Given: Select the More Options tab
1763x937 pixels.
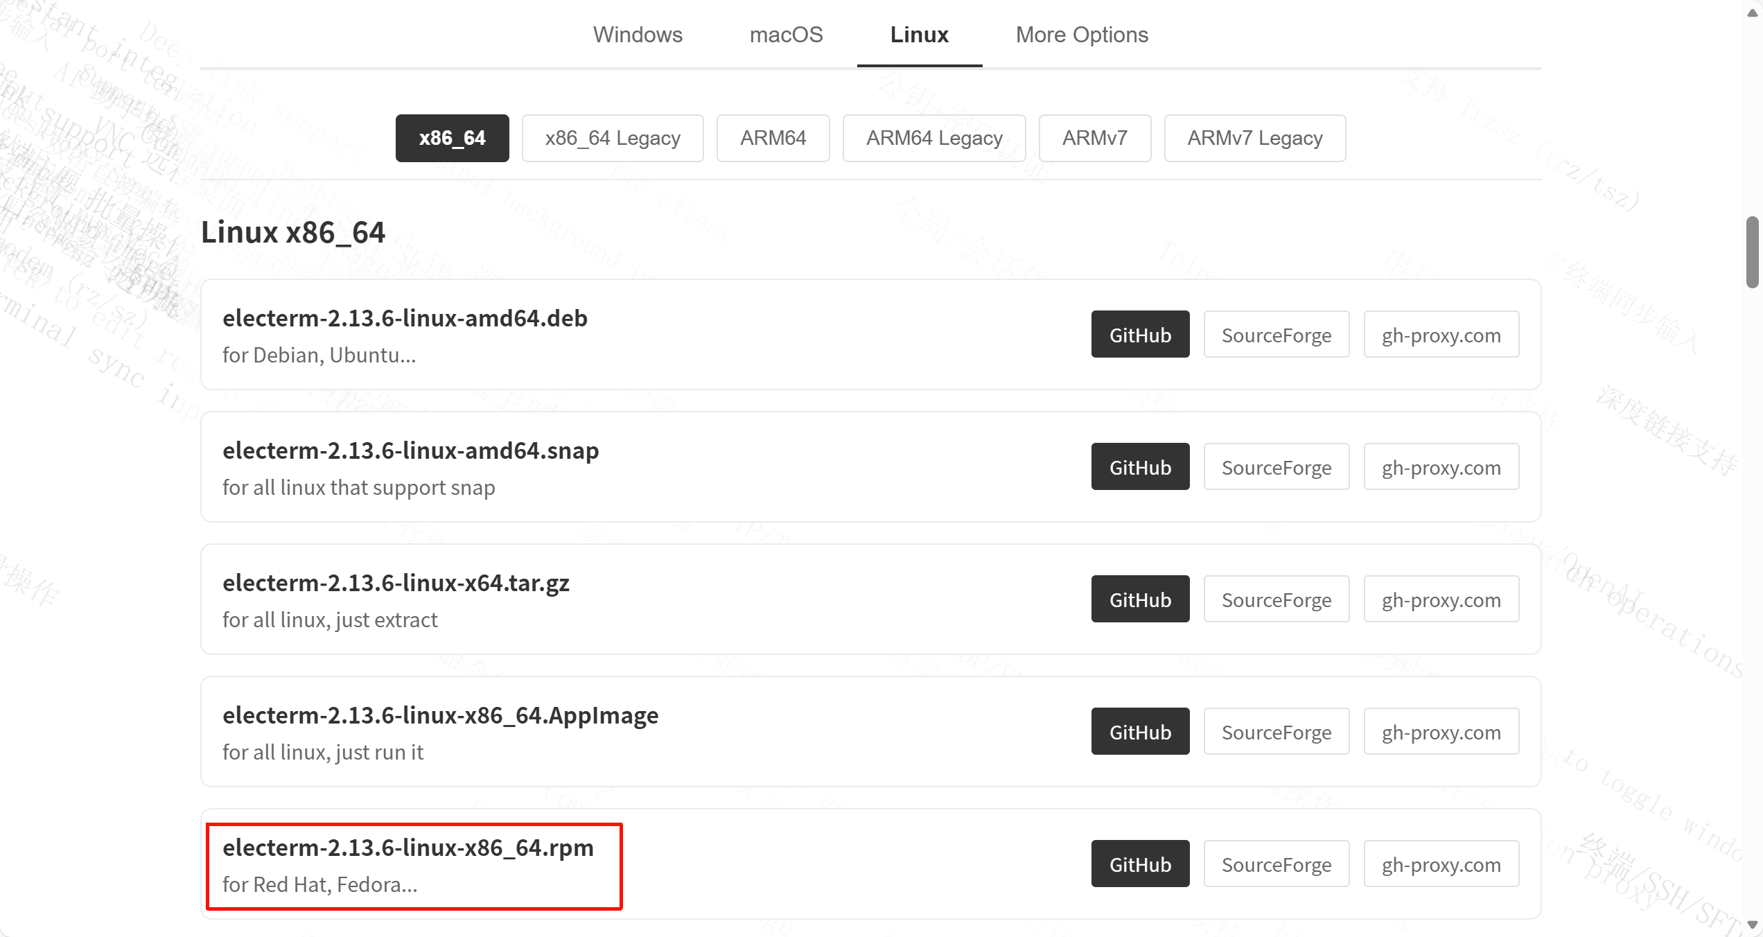Looking at the screenshot, I should [1081, 35].
